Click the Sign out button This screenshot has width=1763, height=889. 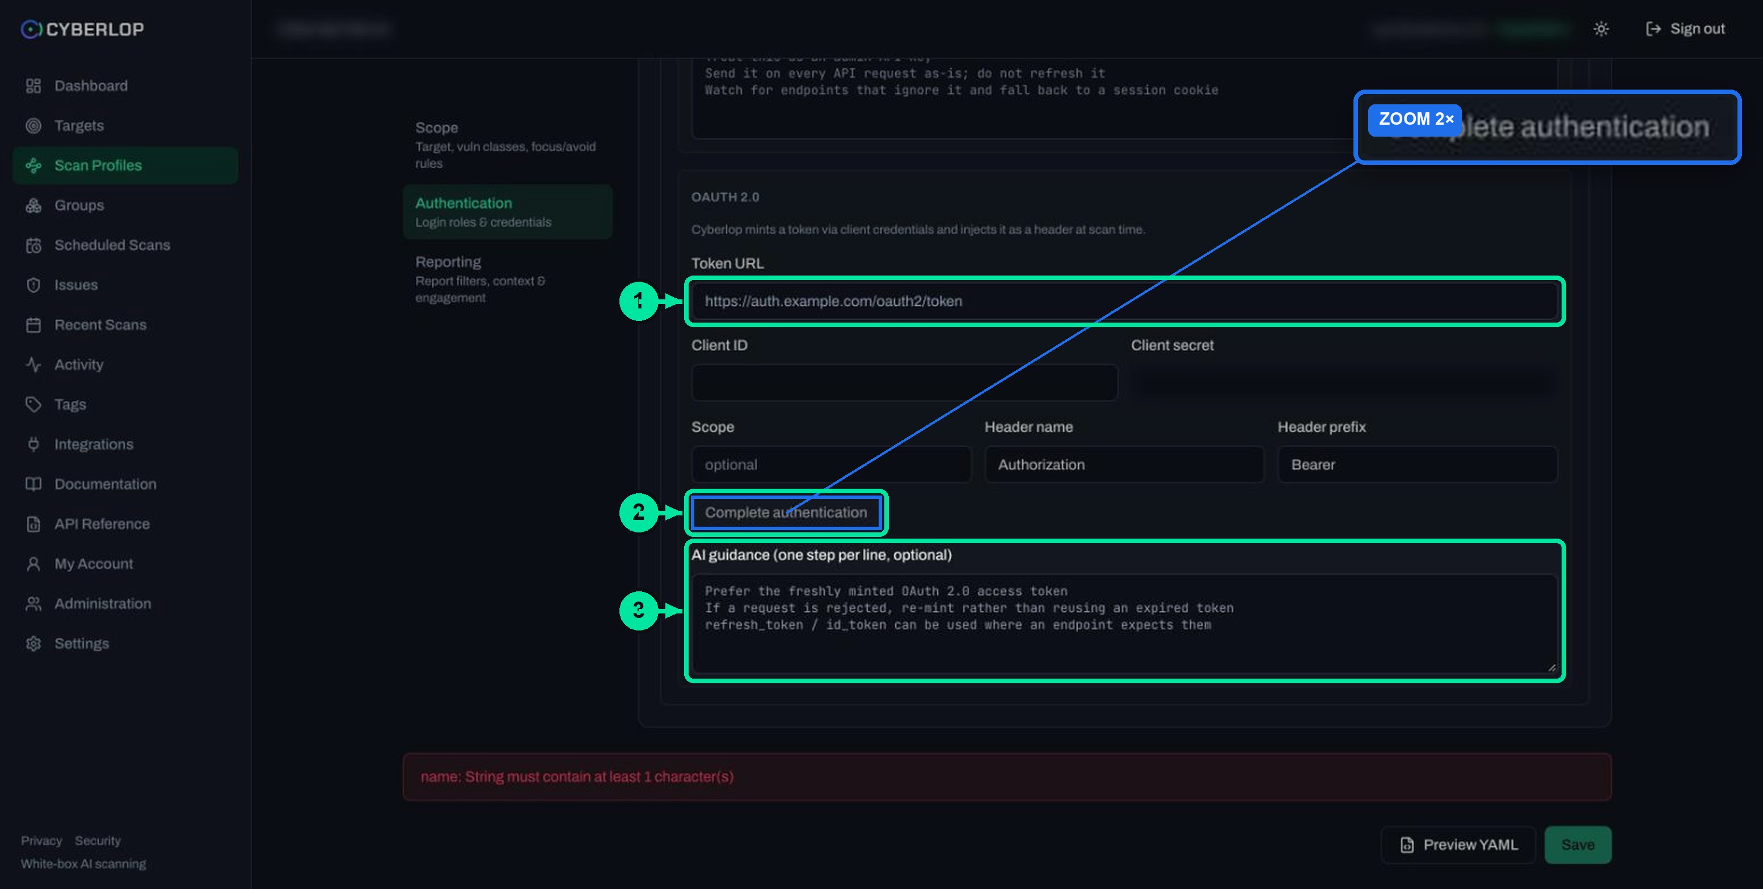(x=1685, y=29)
